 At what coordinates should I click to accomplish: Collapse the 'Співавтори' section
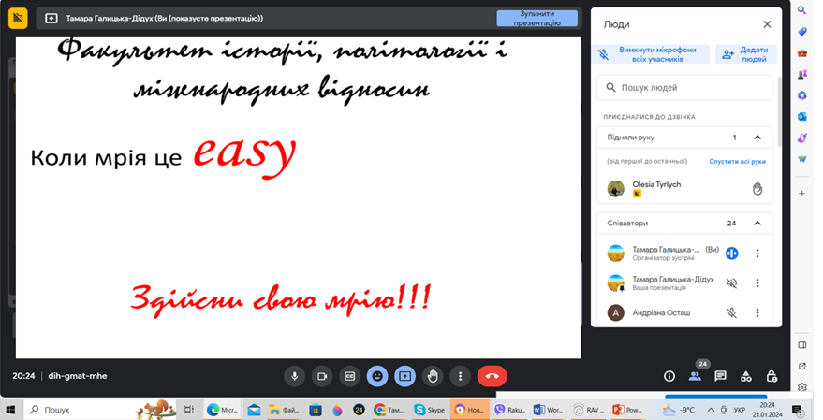757,224
